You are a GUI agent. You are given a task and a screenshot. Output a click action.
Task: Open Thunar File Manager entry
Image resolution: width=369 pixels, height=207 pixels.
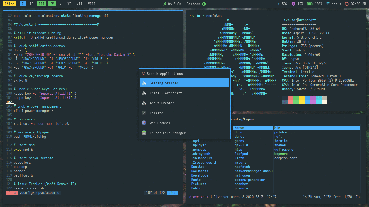click(x=185, y=133)
